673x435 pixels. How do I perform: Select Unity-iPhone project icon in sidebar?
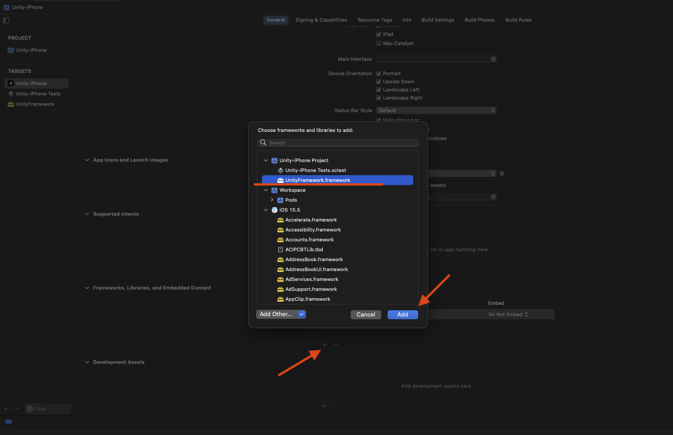click(11, 50)
